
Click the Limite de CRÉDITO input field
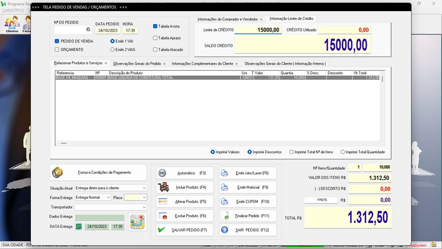(258, 30)
